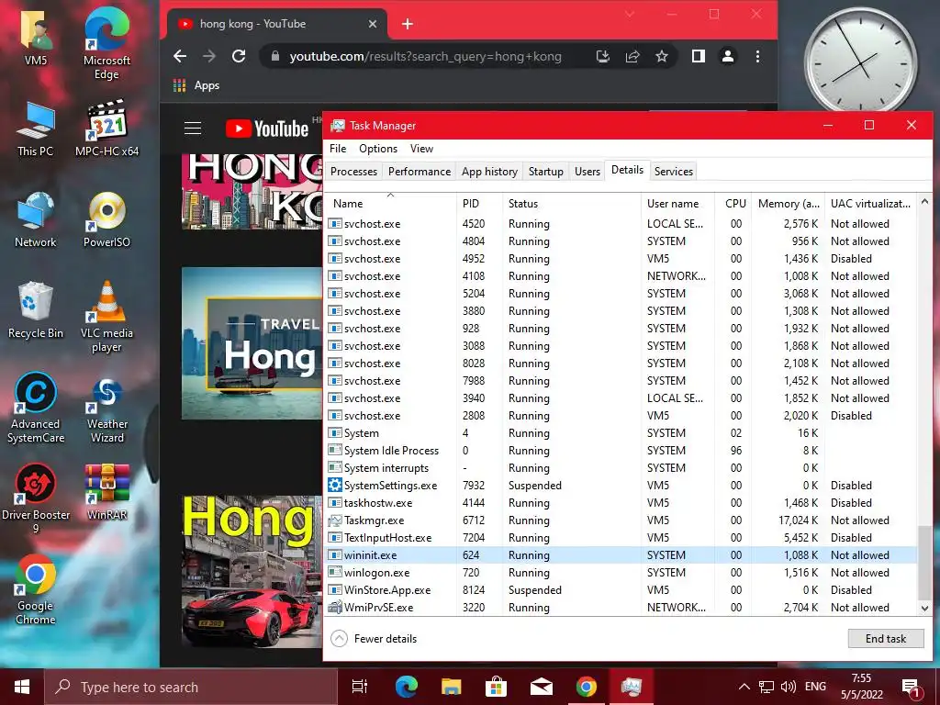The image size is (940, 705).
Task: Open the Task Manager File menu
Action: pyautogui.click(x=338, y=149)
